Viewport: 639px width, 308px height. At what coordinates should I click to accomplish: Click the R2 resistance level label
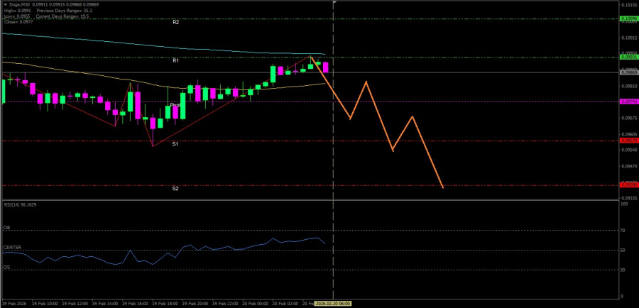(x=175, y=23)
